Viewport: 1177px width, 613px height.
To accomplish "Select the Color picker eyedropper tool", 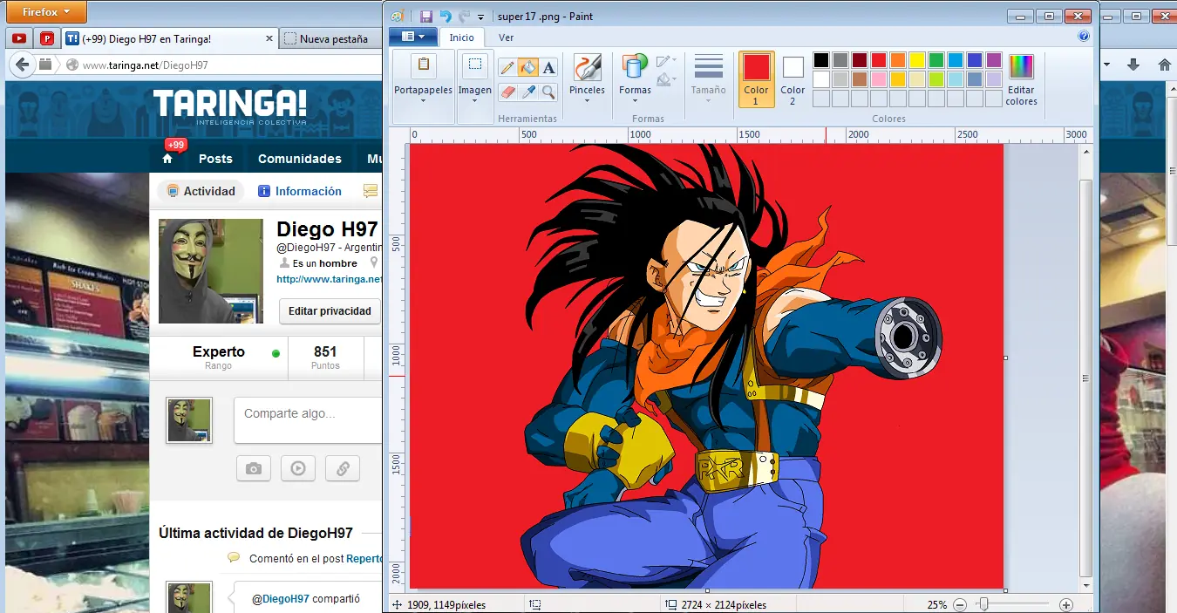I will pyautogui.click(x=527, y=91).
